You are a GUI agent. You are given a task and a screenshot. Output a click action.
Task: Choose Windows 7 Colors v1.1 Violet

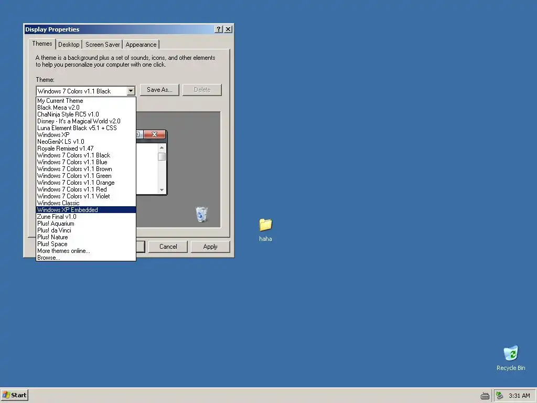pos(86,196)
